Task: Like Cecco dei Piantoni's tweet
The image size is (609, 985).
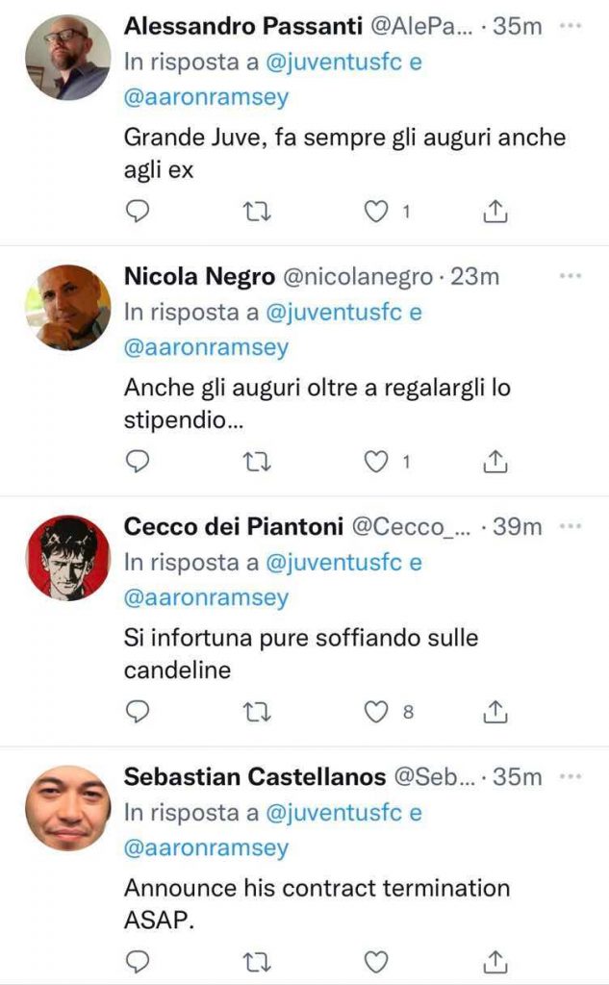Action: (x=375, y=711)
